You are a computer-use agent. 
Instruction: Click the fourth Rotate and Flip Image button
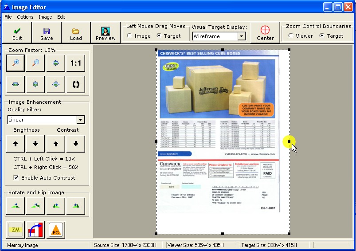pos(76,206)
